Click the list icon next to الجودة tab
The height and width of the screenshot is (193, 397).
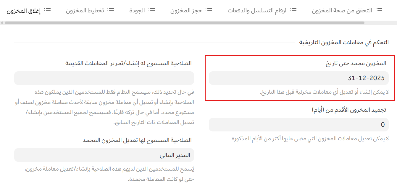pyautogui.click(x=152, y=11)
